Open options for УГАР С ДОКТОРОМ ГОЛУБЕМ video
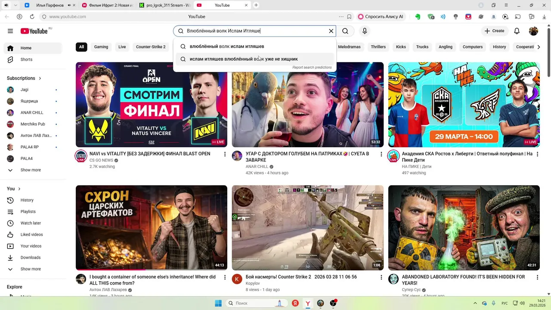Screen dimensions: 551x310 381,154
